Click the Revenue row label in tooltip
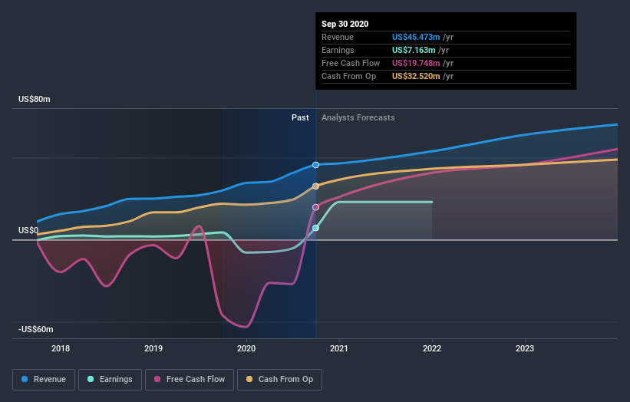 338,37
